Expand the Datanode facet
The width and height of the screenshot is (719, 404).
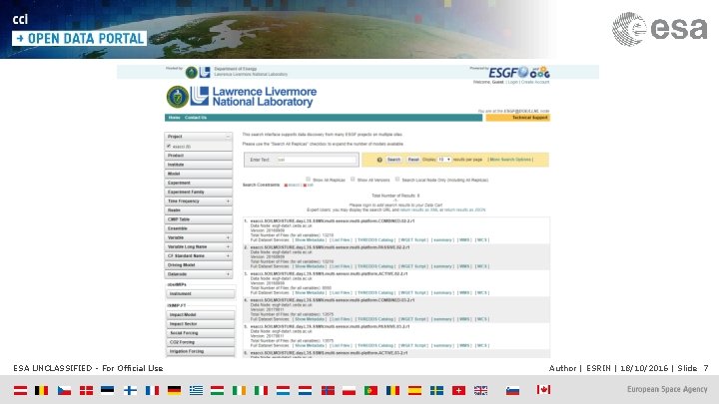[x=228, y=274]
